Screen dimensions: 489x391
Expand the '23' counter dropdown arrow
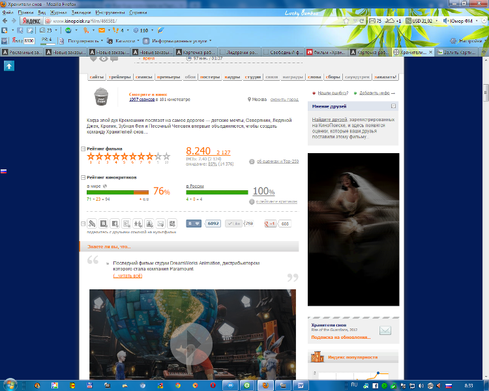[x=56, y=30]
